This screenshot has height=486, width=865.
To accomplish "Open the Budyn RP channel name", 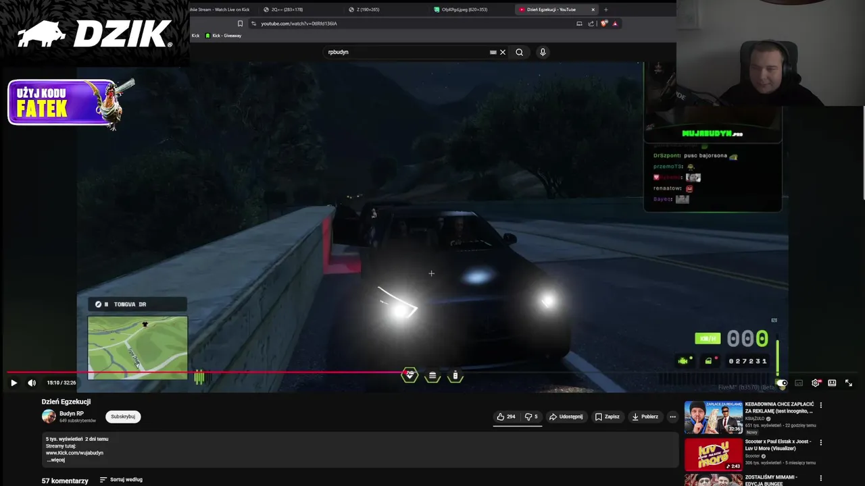I will [72, 413].
